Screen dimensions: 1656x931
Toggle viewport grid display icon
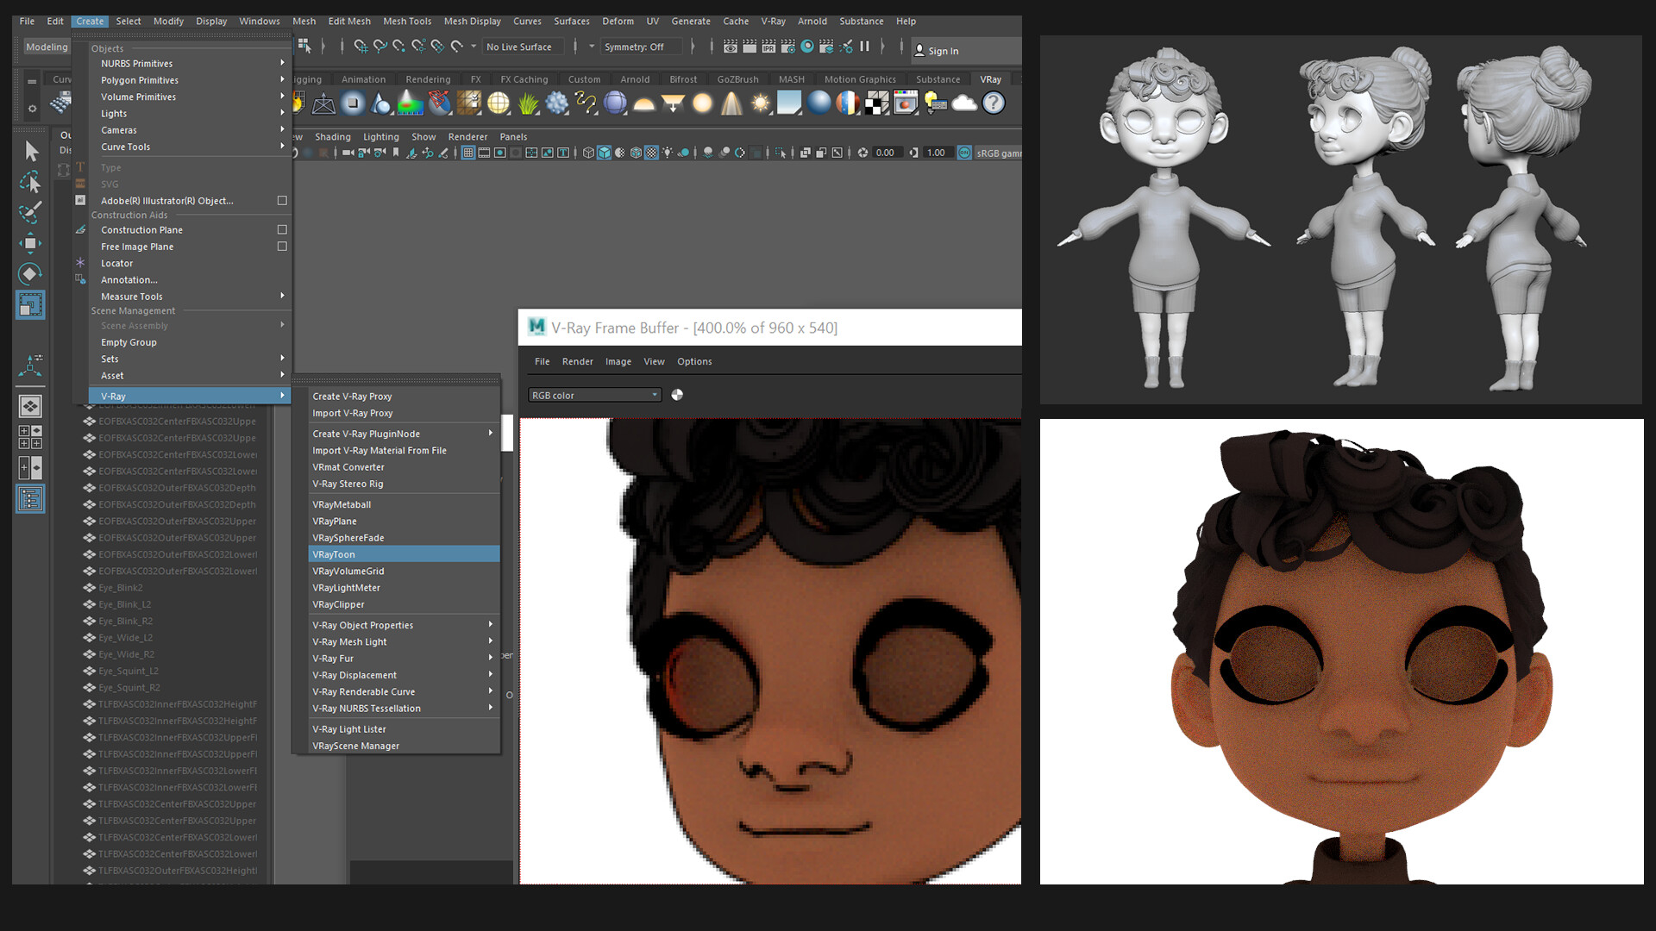click(467, 153)
